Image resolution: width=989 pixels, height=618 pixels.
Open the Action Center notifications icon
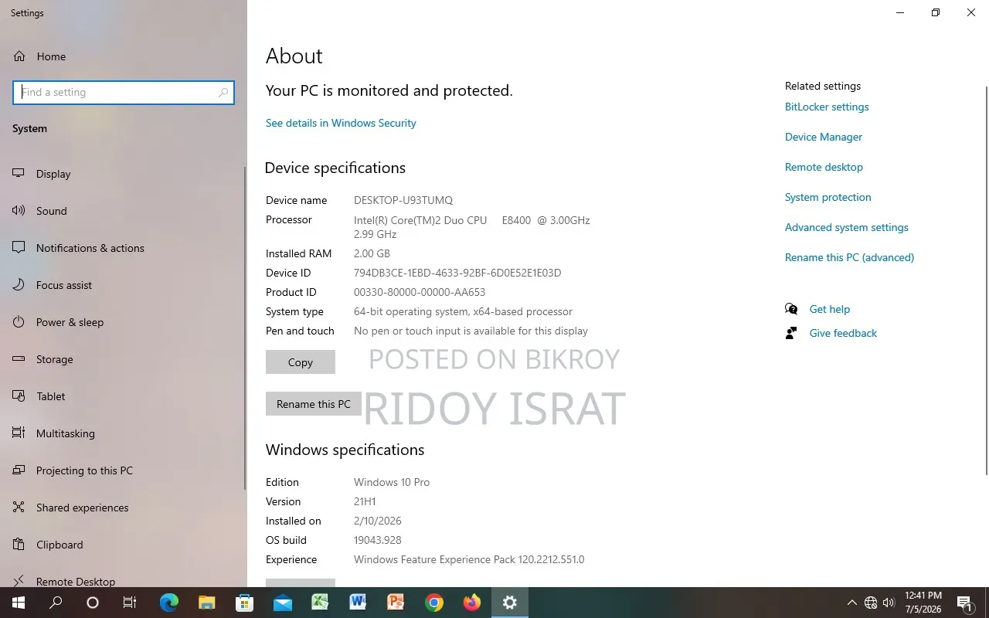click(x=964, y=603)
